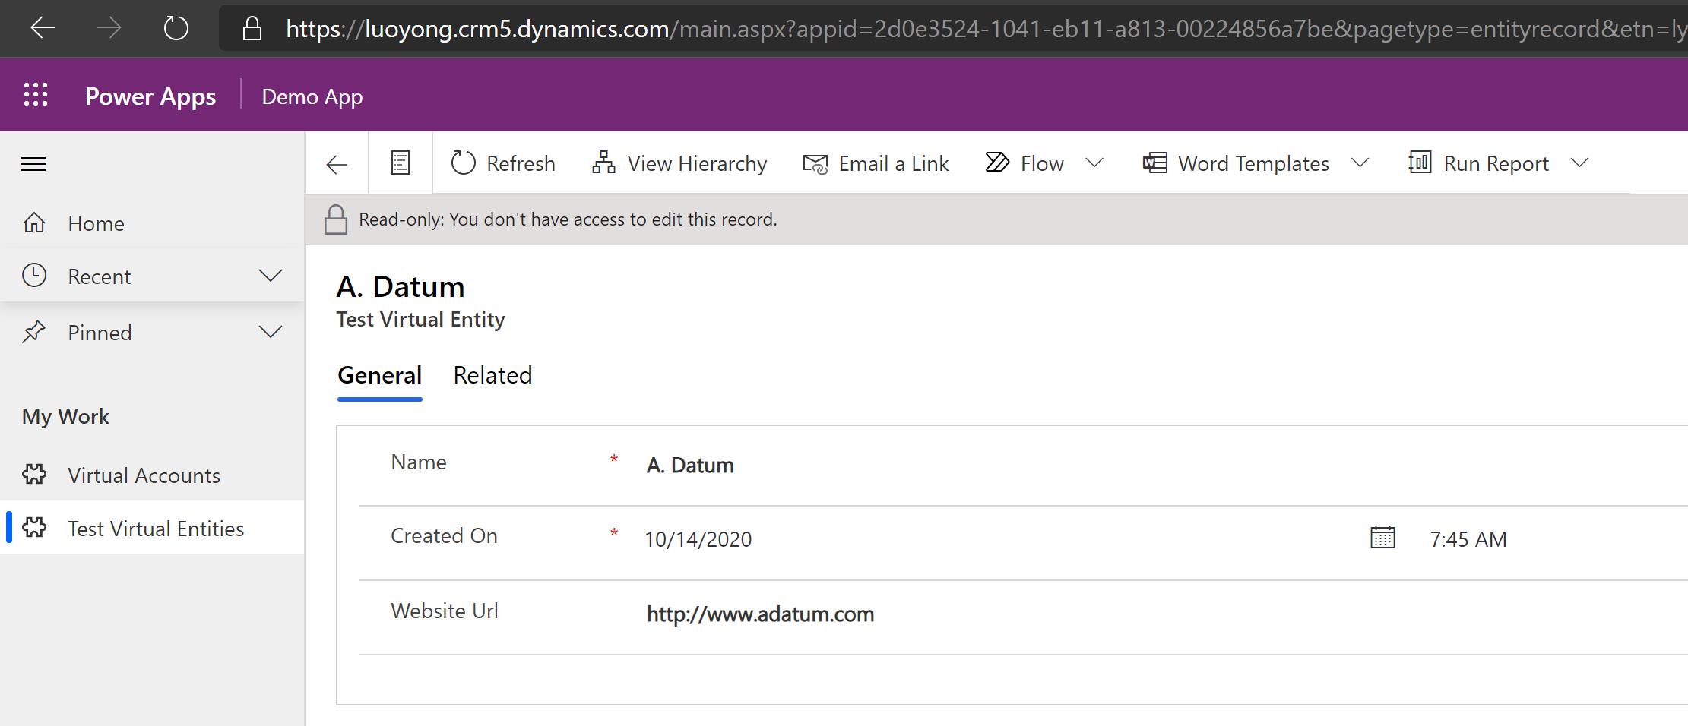Screen dimensions: 1688x726
Task: Click Run Report command
Action: [1478, 163]
